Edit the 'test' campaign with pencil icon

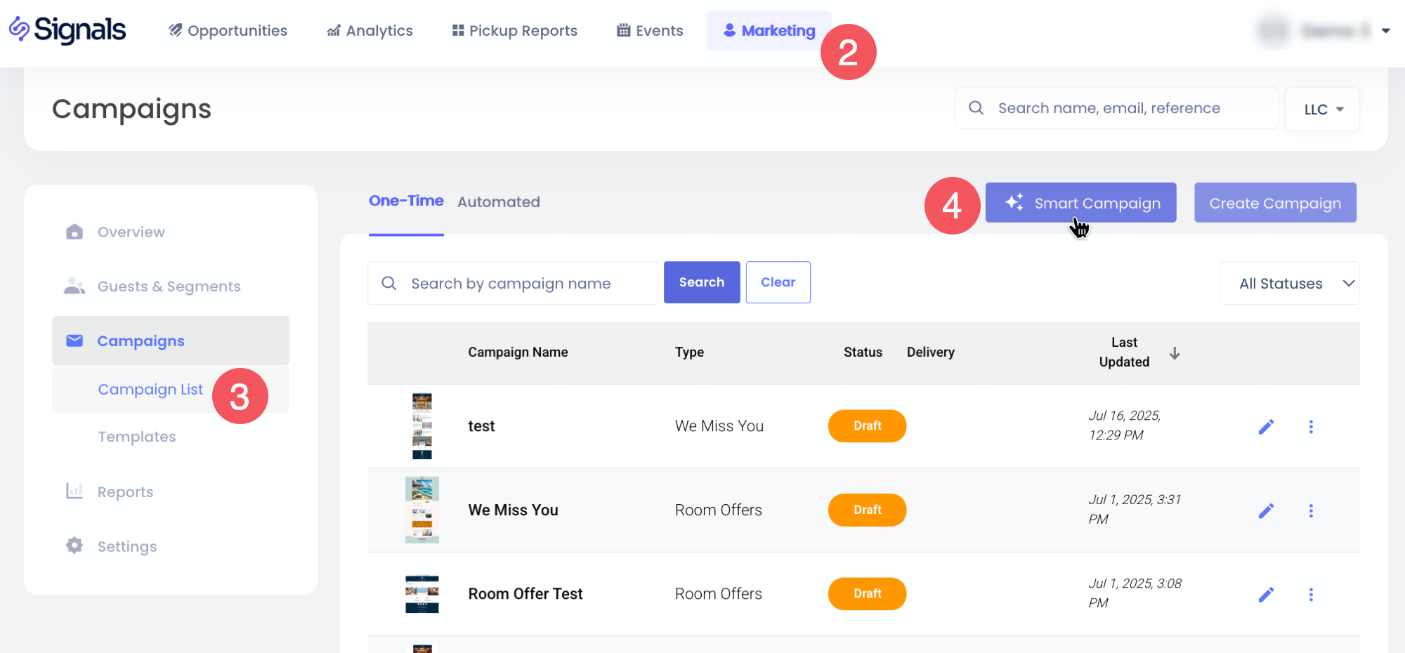(x=1266, y=427)
